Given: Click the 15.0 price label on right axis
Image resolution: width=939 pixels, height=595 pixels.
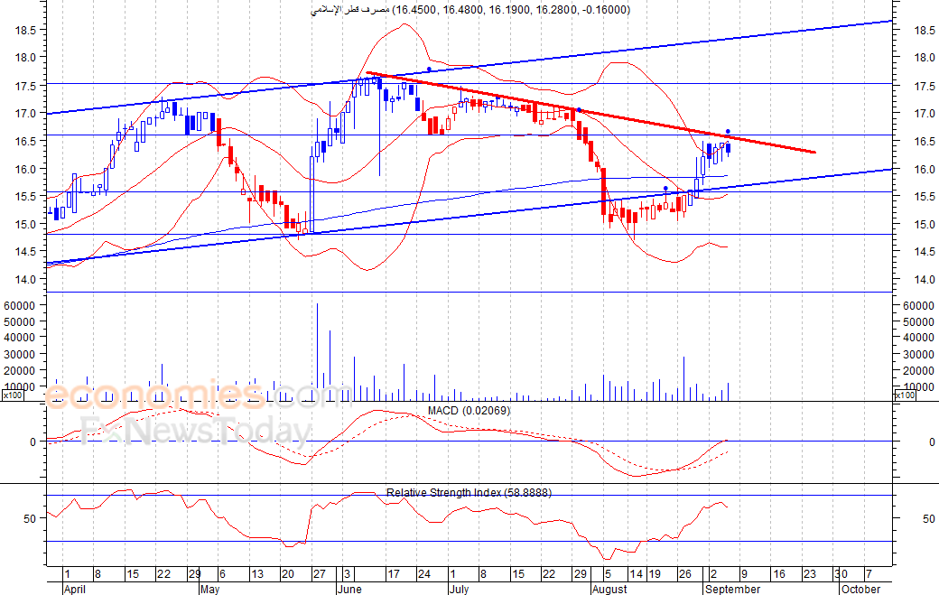Looking at the screenshot, I should tap(925, 225).
